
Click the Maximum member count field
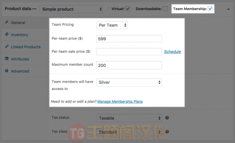pyautogui.click(x=129, y=65)
